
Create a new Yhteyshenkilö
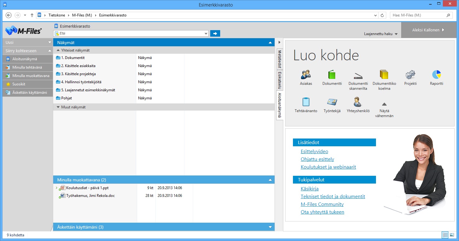[x=358, y=105]
